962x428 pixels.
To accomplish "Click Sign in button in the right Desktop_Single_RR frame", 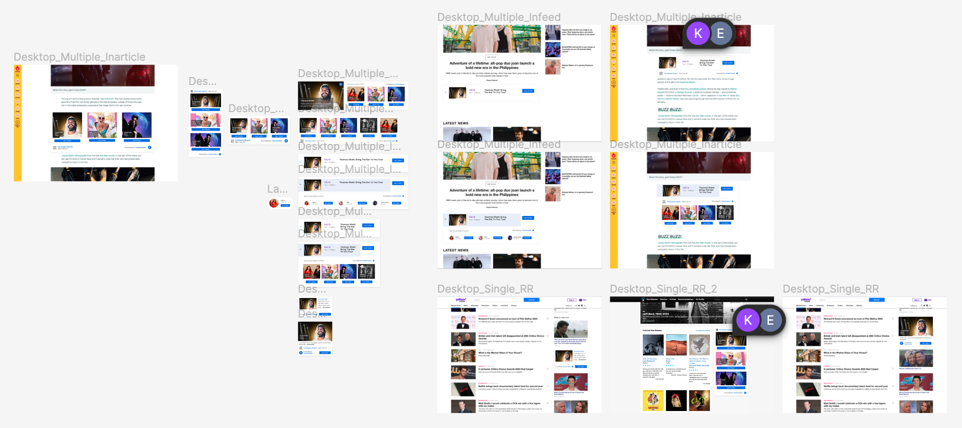I will pos(917,300).
